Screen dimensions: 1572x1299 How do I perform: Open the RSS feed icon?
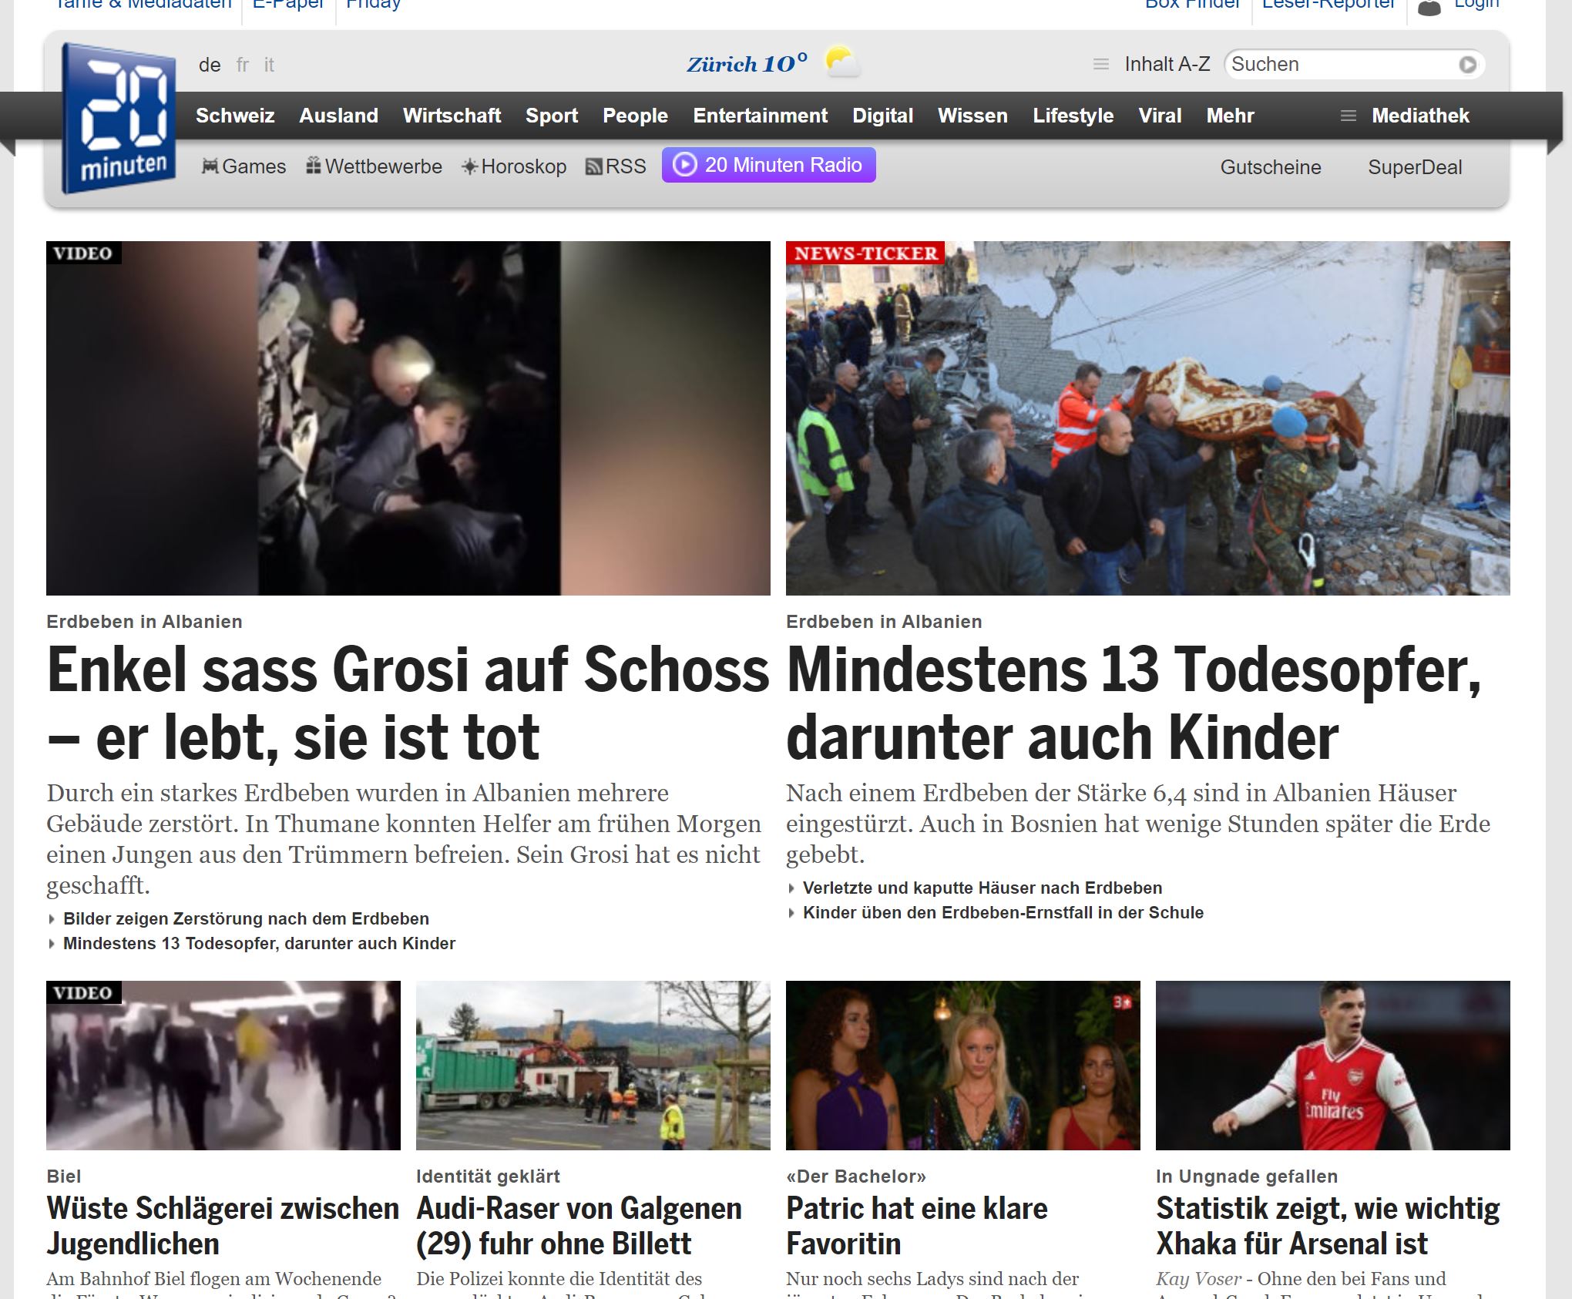coord(593,166)
